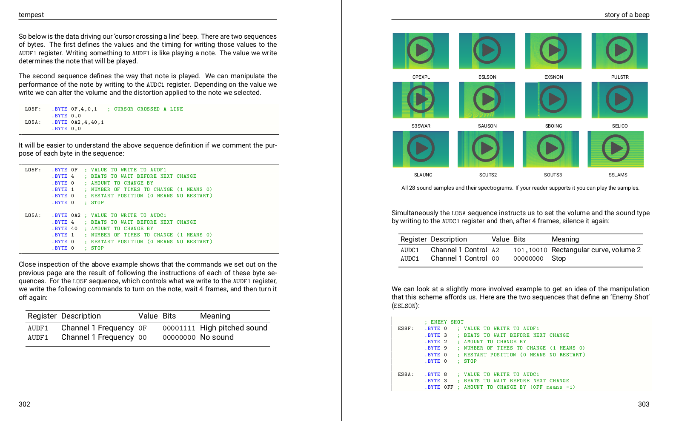Play the ESLSON sound sample

tap(487, 51)
